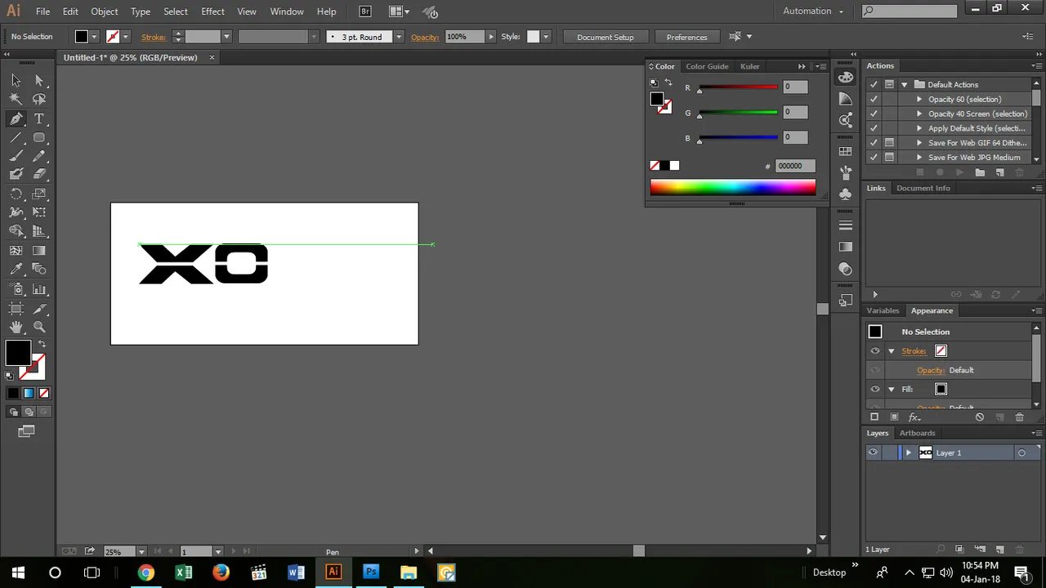Toggle checkmark for Opacity 40 Screen action

pyautogui.click(x=874, y=114)
